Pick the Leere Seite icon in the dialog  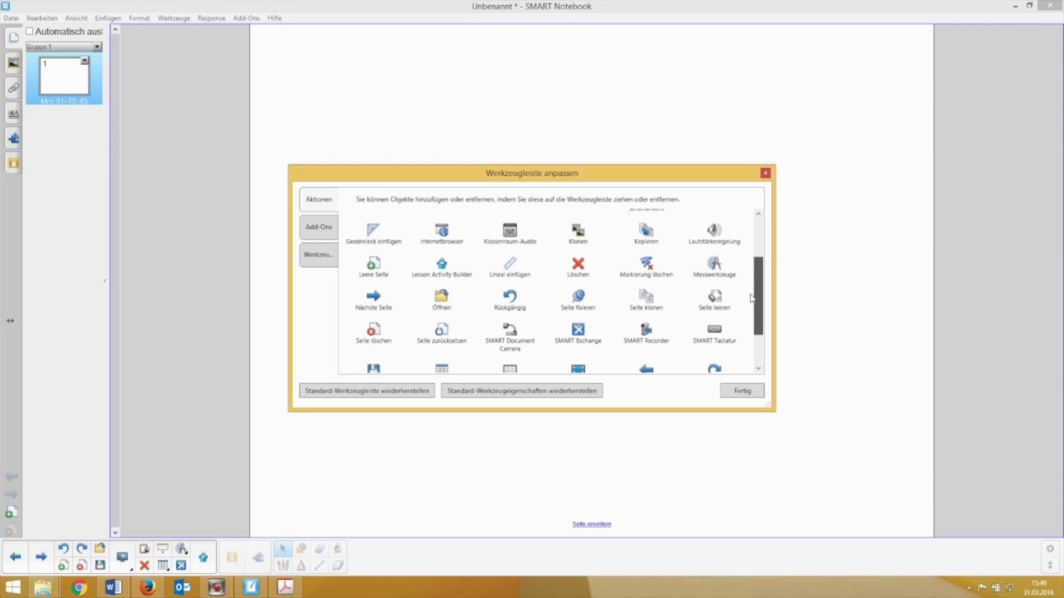(373, 262)
